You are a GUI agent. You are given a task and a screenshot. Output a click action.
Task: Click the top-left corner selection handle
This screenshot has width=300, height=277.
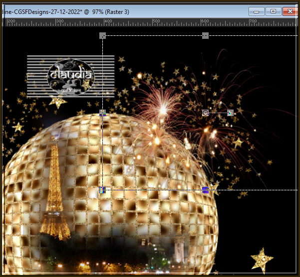click(x=102, y=36)
